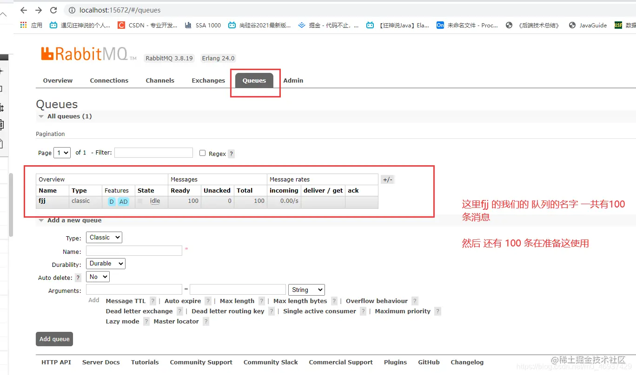Click the Arguments key input field
The image size is (636, 375).
click(134, 289)
